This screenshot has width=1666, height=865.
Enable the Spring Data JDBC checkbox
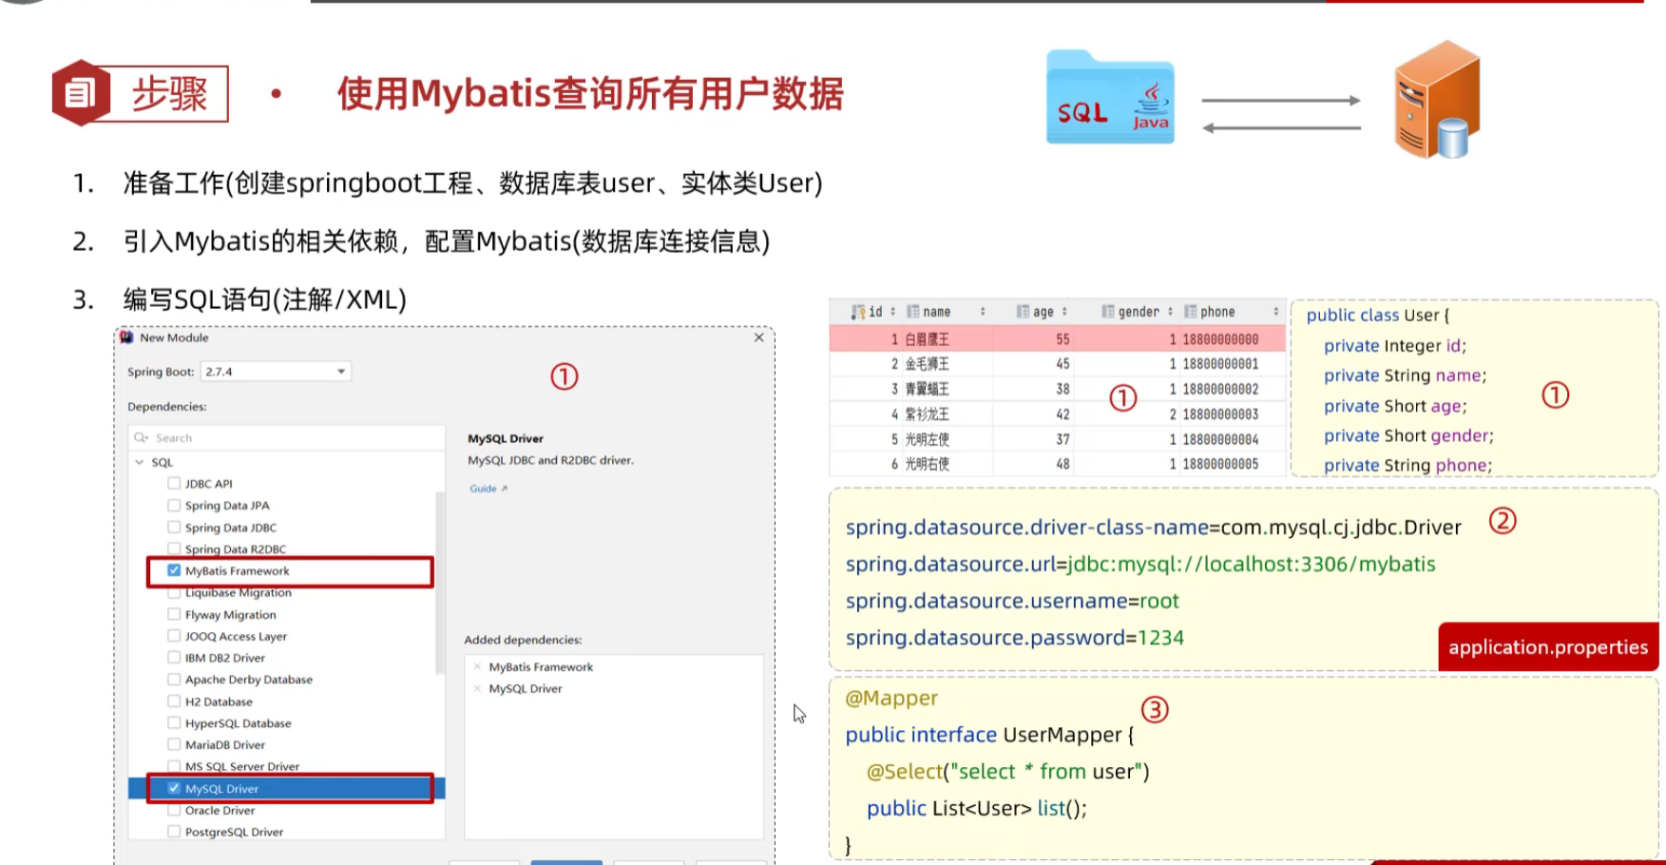[173, 527]
